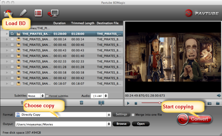
Task: Play the preview video
Action: point(128,103)
